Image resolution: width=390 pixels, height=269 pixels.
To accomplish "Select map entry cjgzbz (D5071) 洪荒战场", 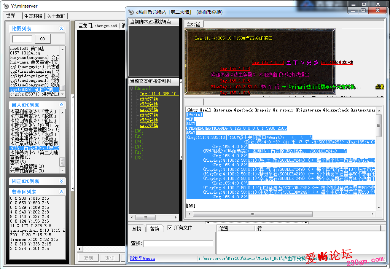I will 34,94.
